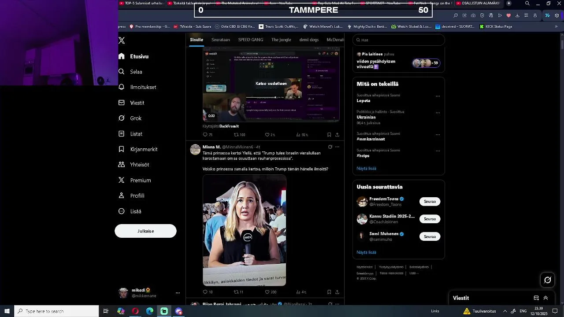The height and width of the screenshot is (317, 564).
Task: Follow FreedomToons with Seuraa button
Action: coord(430,202)
